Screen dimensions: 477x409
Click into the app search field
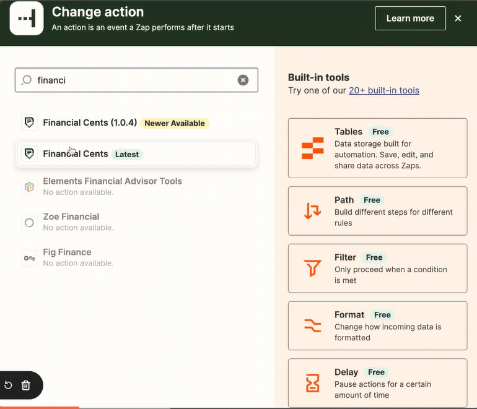(x=136, y=80)
